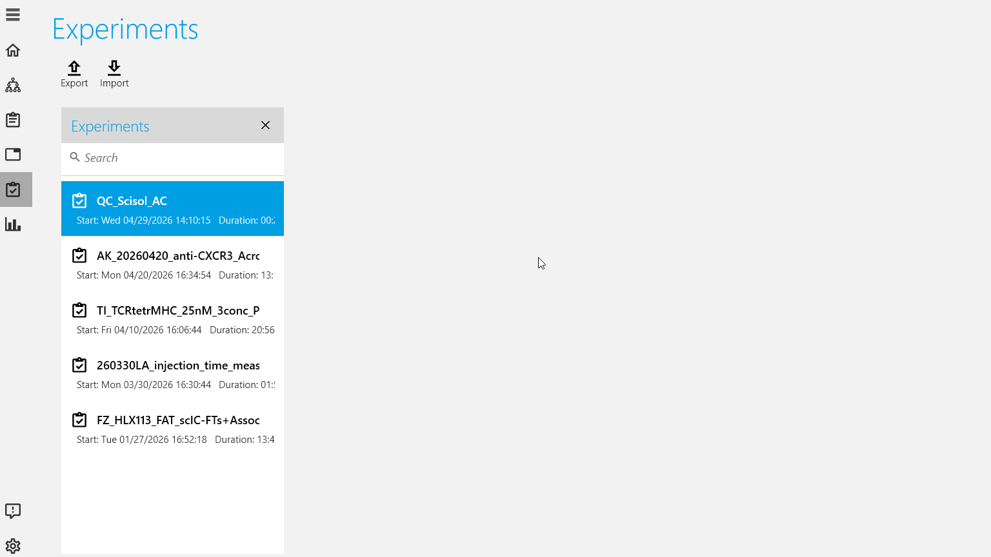Click start time Mon 03/30/2026 16:30:44
This screenshot has width=991, height=557.
click(144, 385)
